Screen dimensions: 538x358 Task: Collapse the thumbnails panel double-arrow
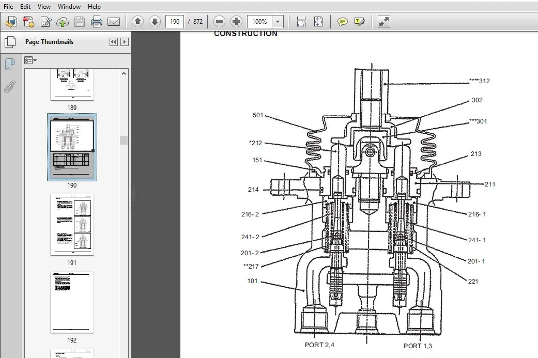click(114, 42)
